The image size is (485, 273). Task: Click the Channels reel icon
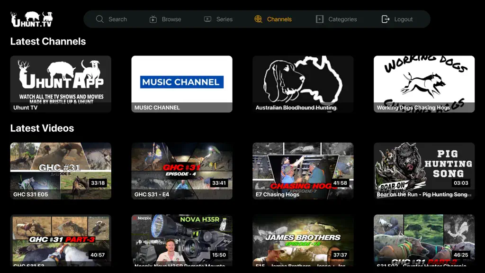click(x=258, y=19)
